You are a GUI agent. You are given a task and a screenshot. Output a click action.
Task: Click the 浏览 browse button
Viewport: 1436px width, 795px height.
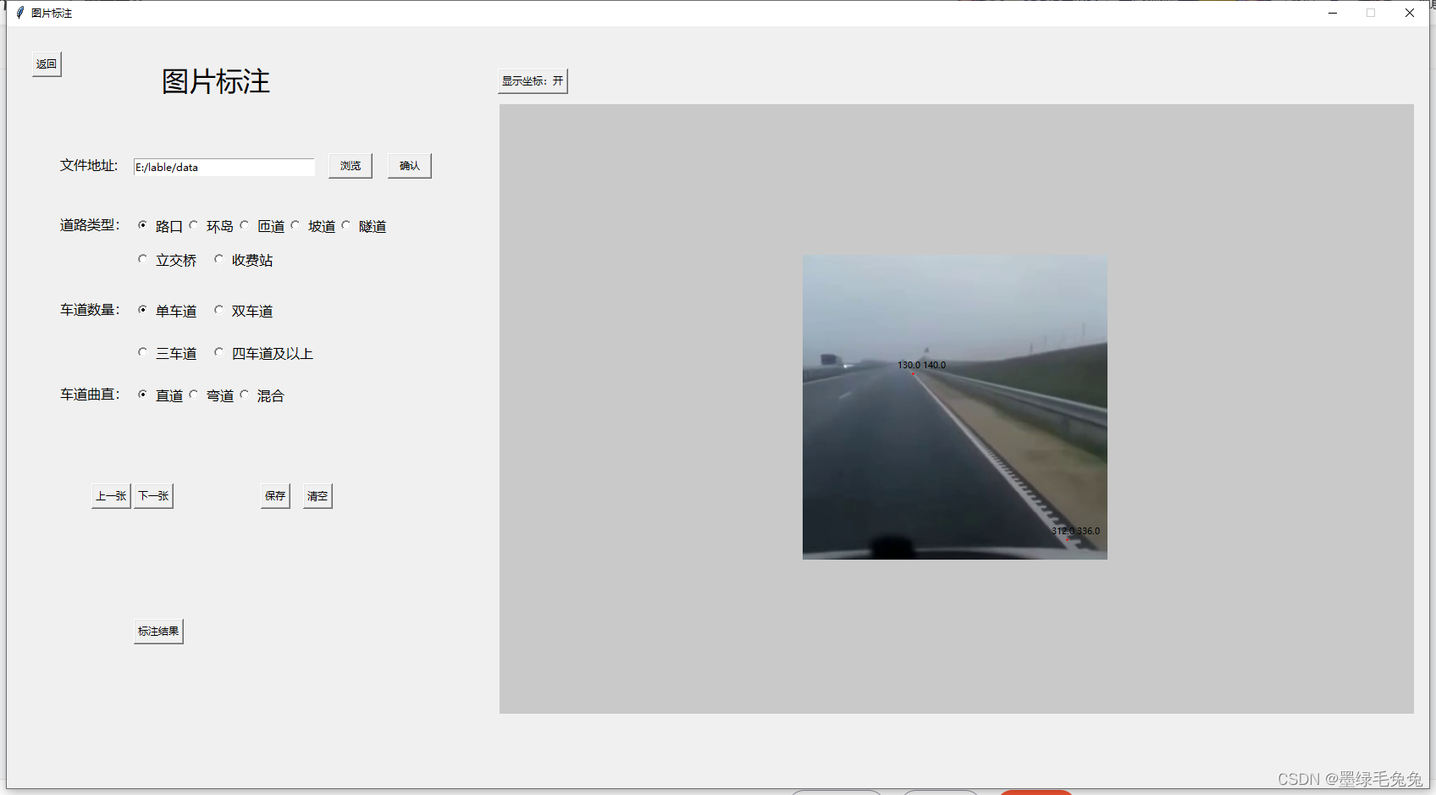tap(350, 165)
